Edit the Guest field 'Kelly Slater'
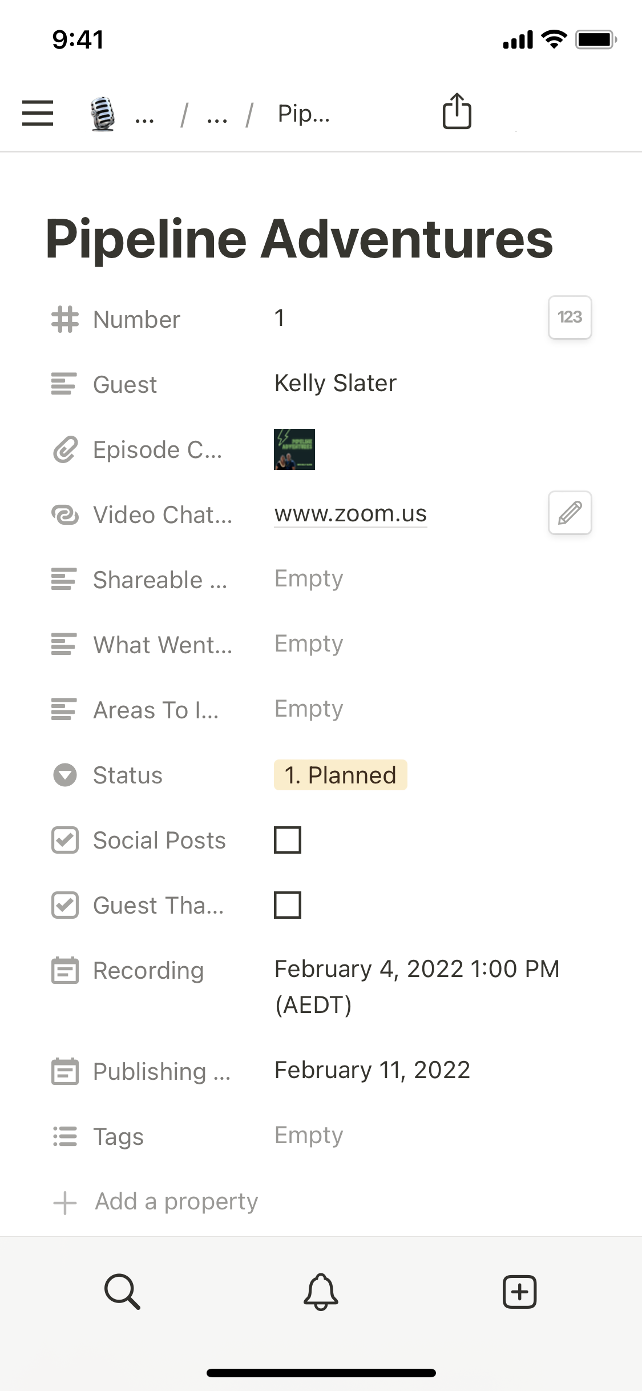Image resolution: width=642 pixels, height=1391 pixels. [336, 383]
